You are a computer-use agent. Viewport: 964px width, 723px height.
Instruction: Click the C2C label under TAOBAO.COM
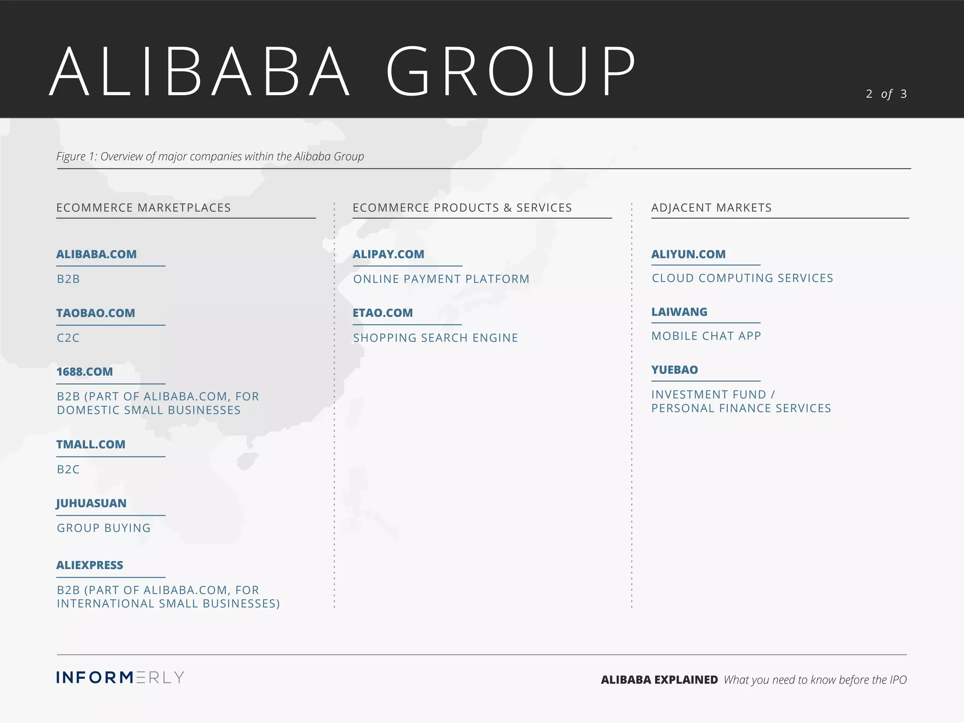68,338
